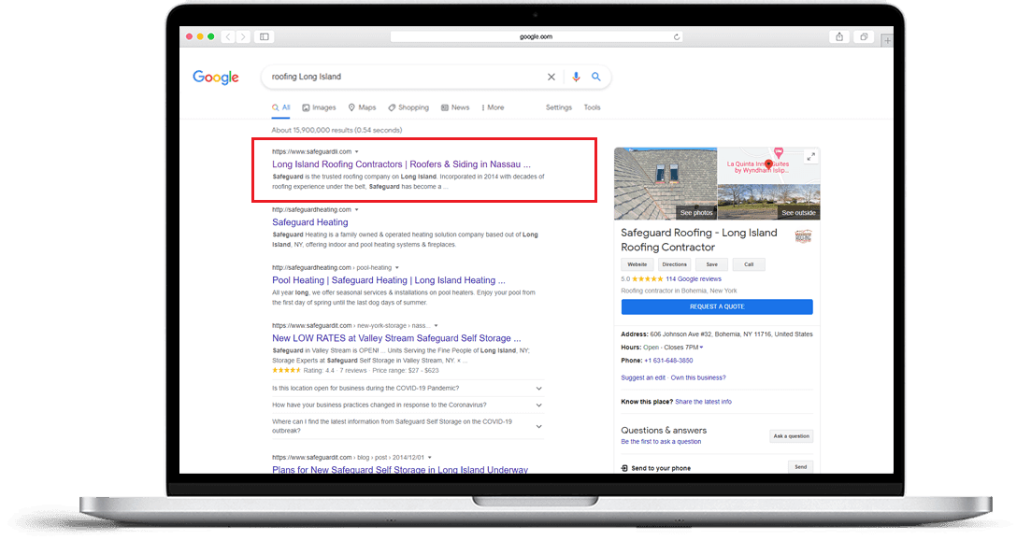Click the Save button in business panel
This screenshot has width=1031, height=540.
711,264
